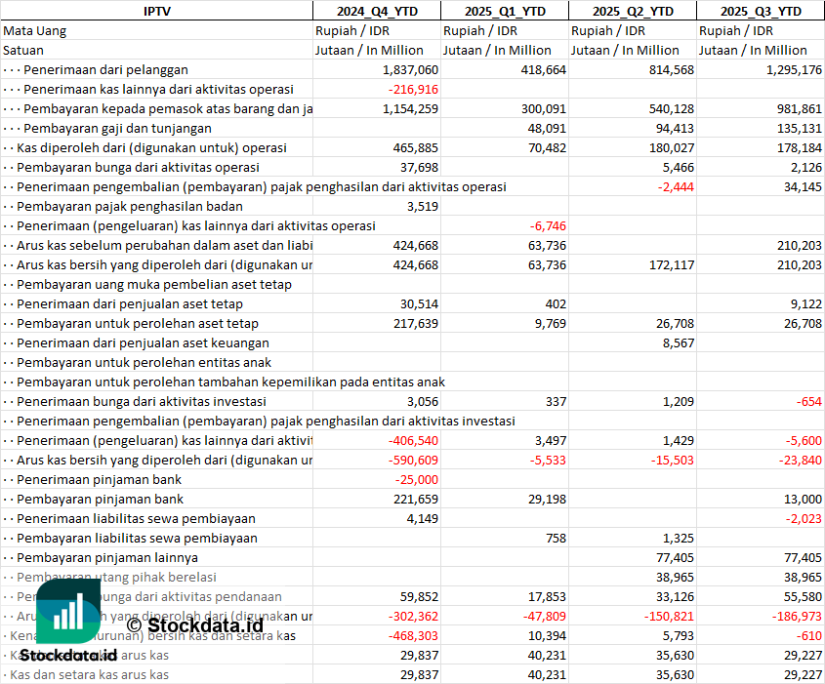Click the value 37,698
Viewport: 825px width, 684px height.
pos(420,167)
